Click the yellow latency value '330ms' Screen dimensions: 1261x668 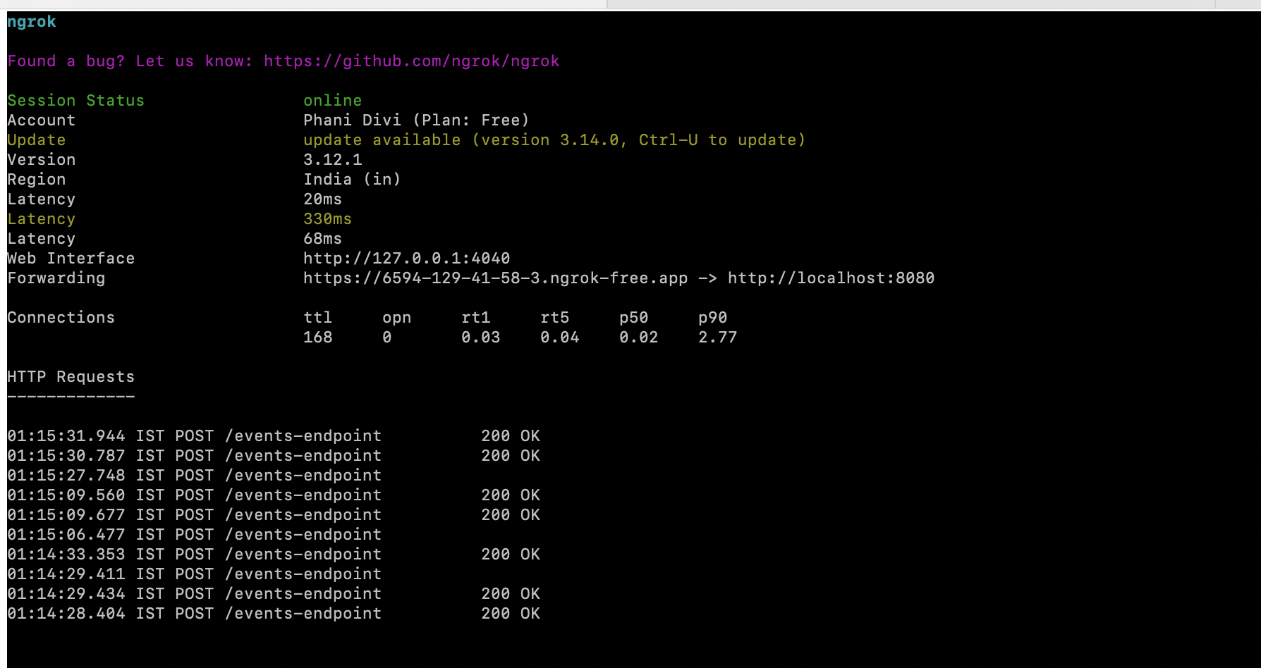pyautogui.click(x=327, y=219)
